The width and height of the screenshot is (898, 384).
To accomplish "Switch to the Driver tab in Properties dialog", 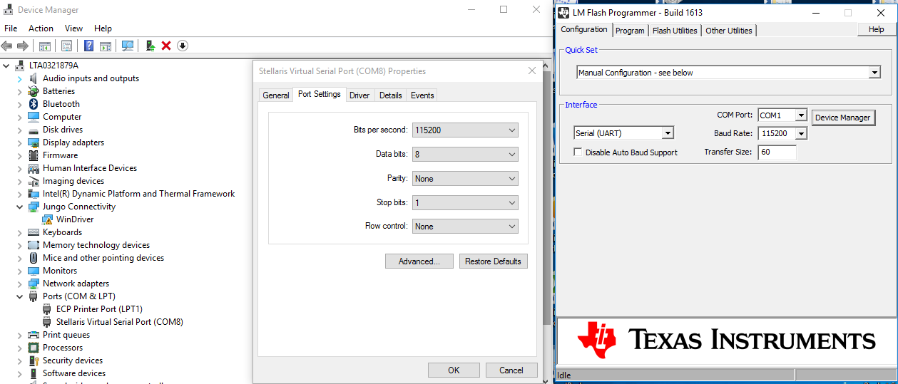I will (359, 95).
